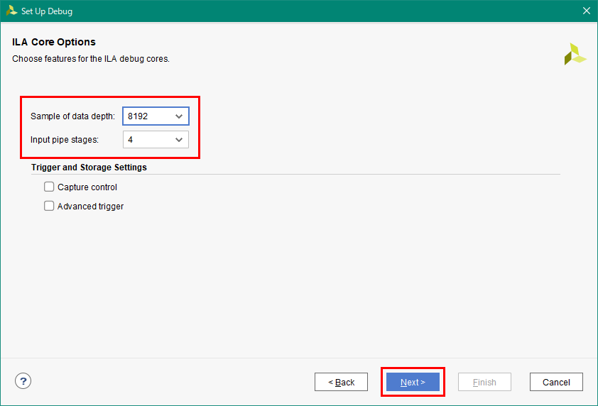
Task: Select the 'Choose features for the ILA debug cores' text
Action: click(x=91, y=59)
